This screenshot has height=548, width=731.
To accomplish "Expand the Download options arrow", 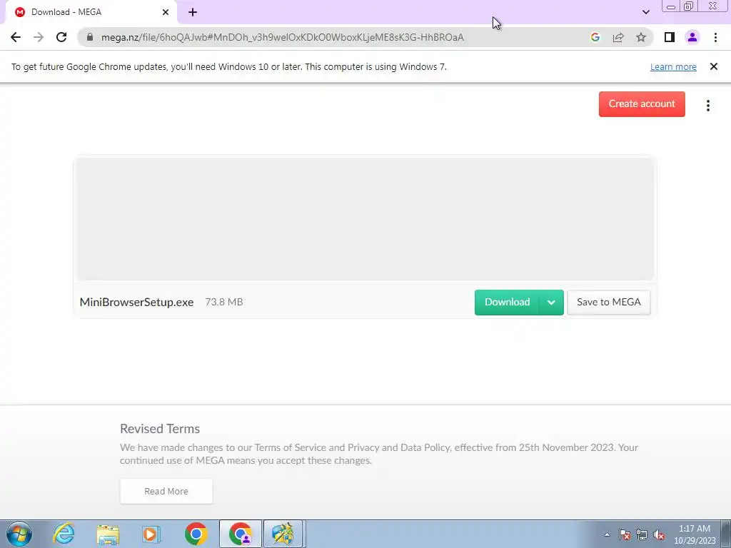I will click(x=551, y=303).
